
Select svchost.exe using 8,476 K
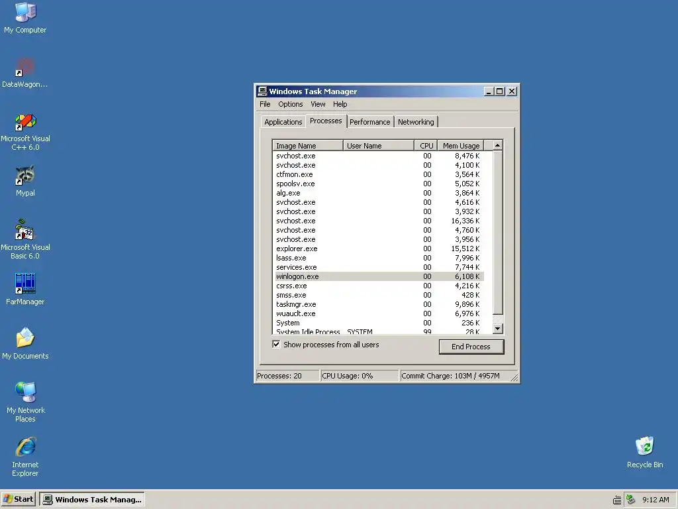tap(379, 156)
